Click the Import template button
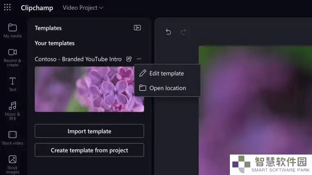This screenshot has height=175, width=312. pos(89,131)
